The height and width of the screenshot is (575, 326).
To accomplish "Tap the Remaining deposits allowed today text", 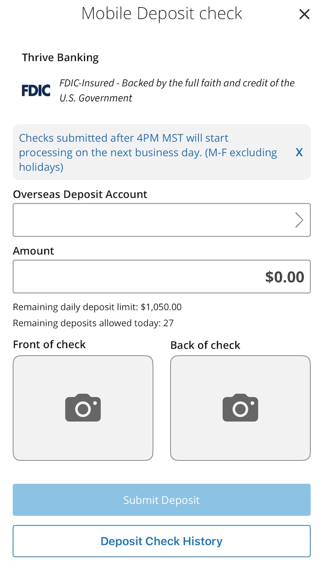I will tap(93, 323).
